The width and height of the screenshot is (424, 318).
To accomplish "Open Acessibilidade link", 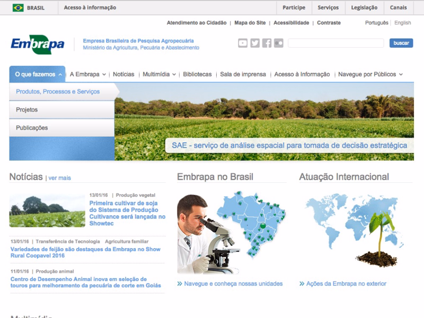I will pyautogui.click(x=291, y=23).
